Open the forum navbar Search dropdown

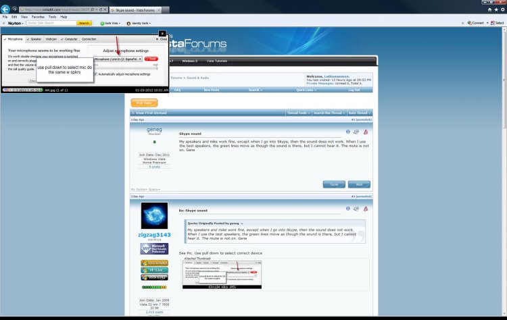255,90
